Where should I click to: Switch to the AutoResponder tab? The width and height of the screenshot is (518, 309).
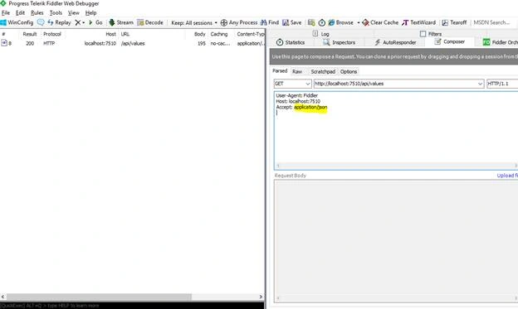(x=395, y=42)
